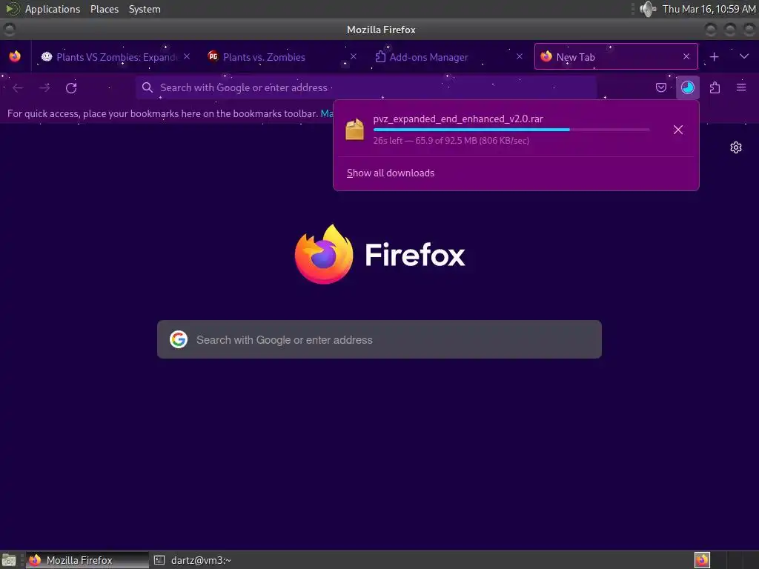Image resolution: width=759 pixels, height=569 pixels.
Task: Open new tab personalize gear icon
Action: [x=736, y=147]
